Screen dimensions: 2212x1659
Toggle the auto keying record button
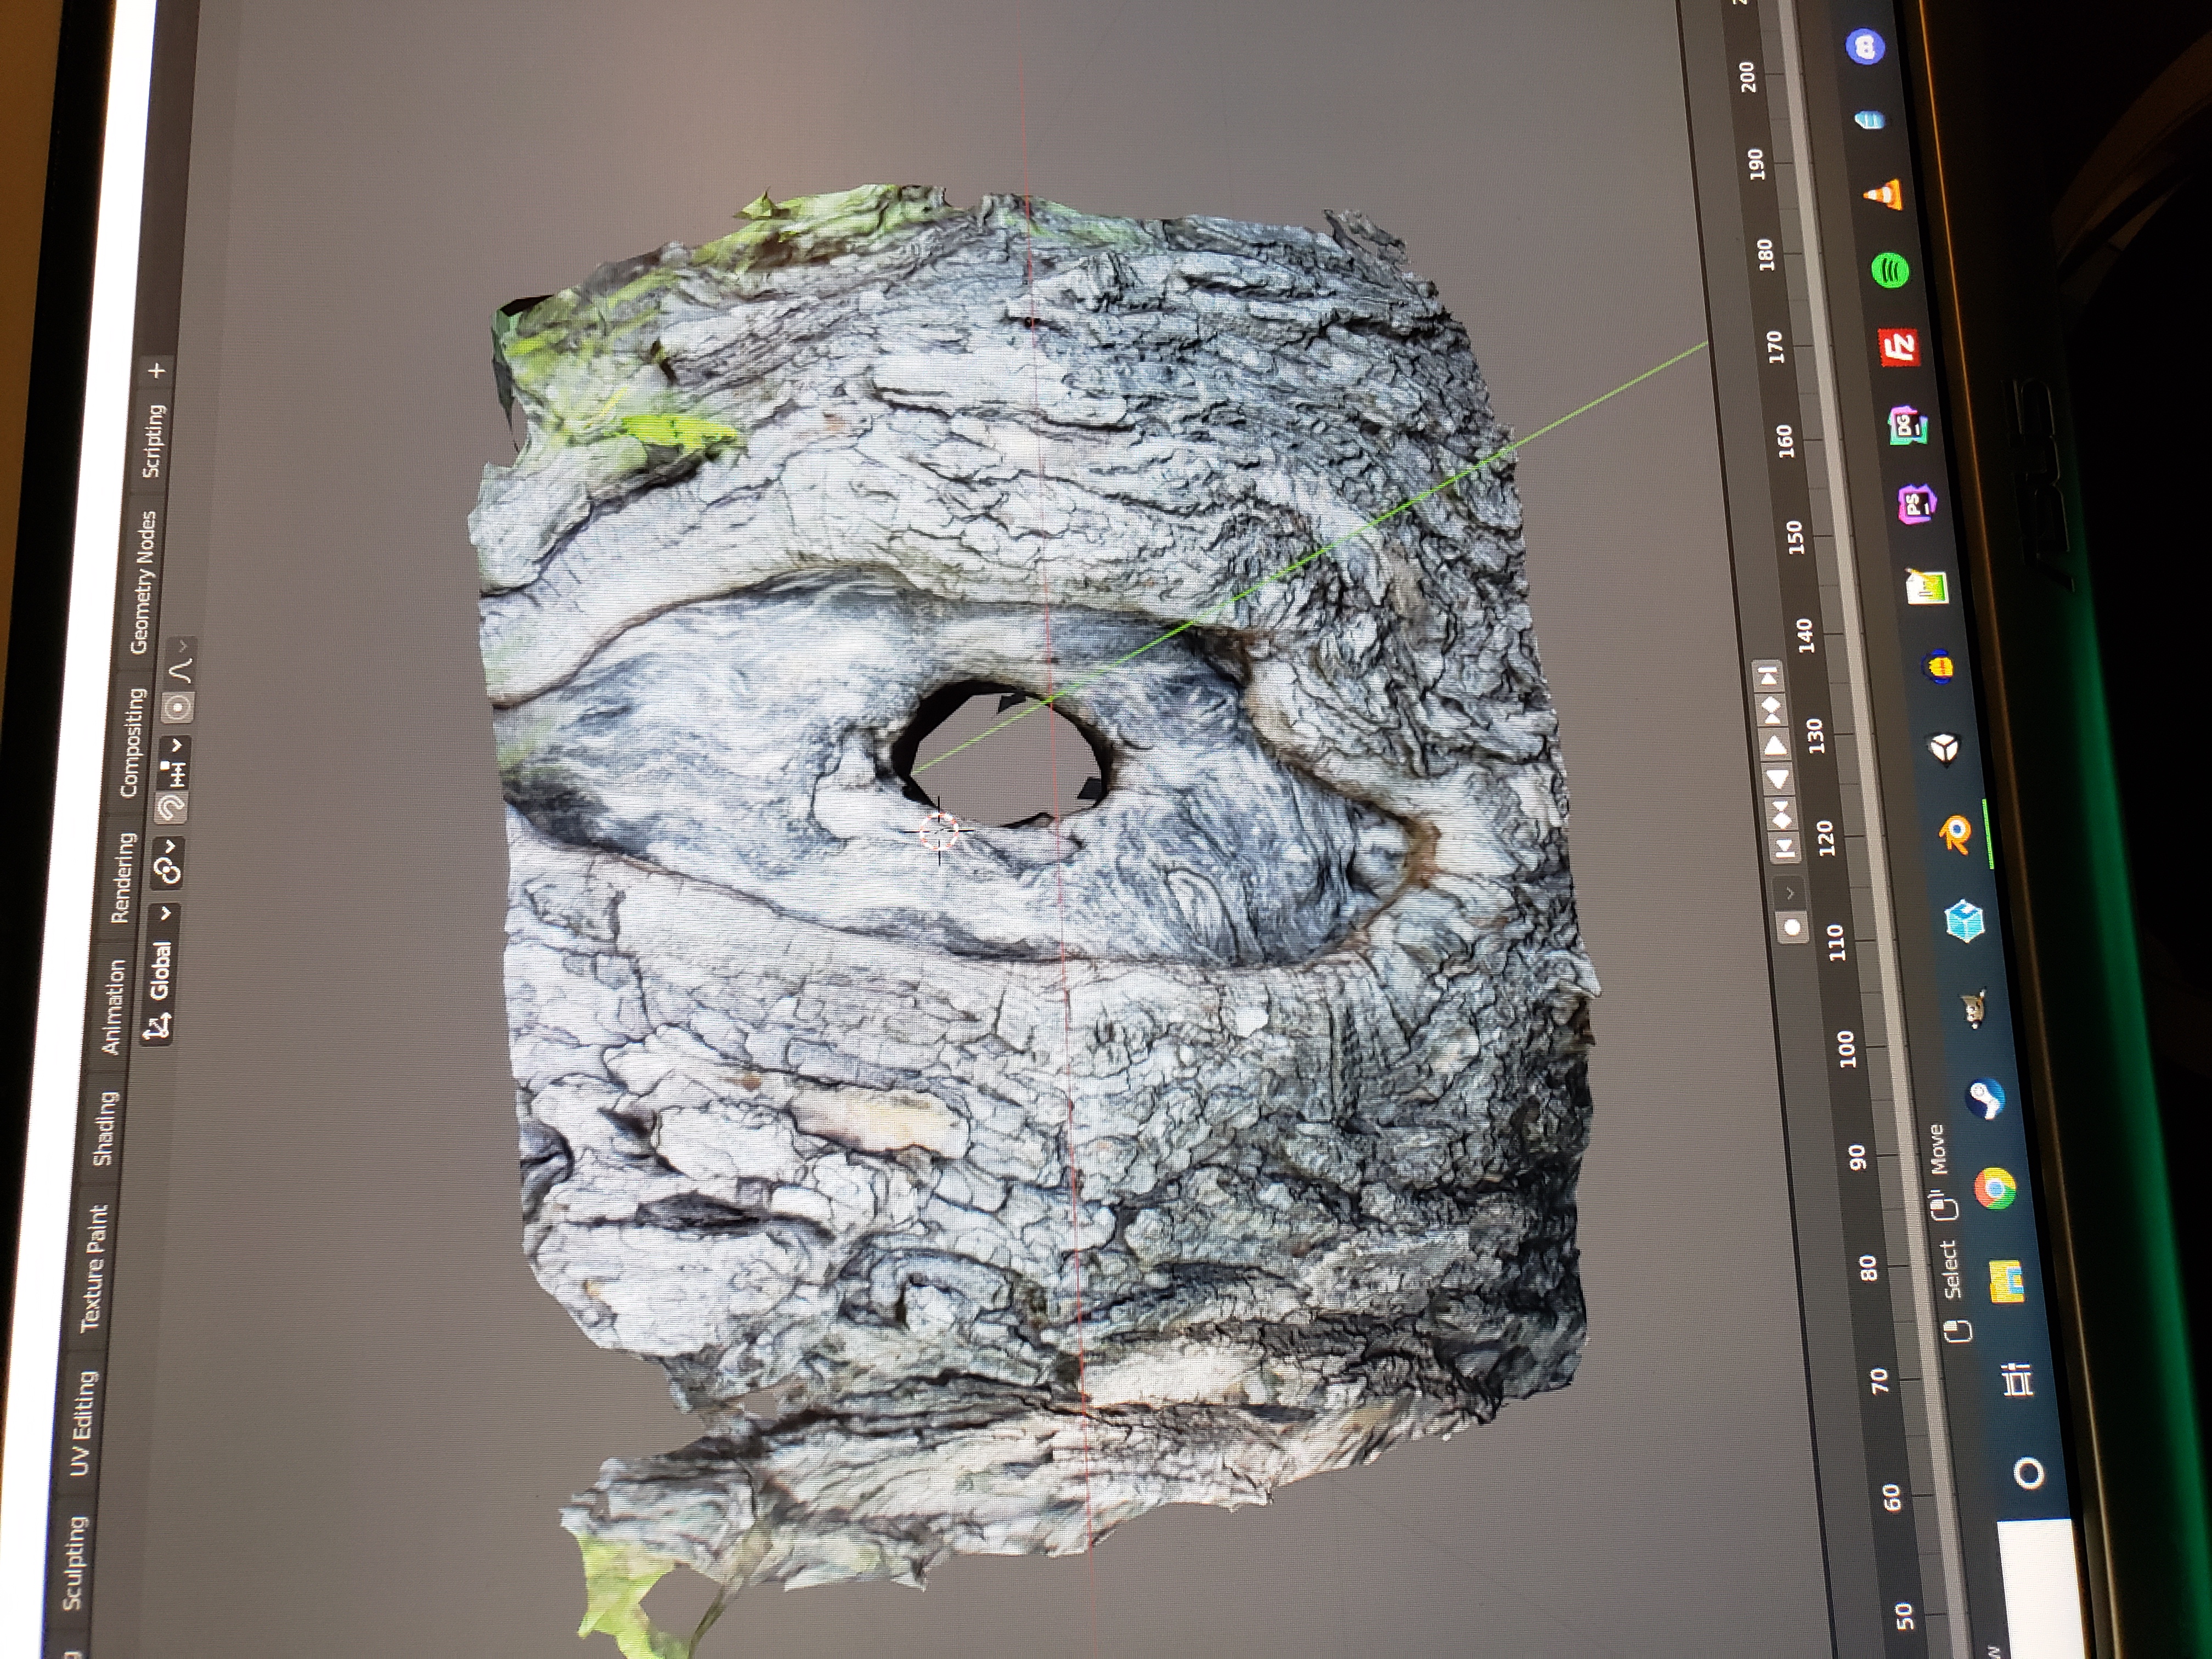coord(1793,926)
